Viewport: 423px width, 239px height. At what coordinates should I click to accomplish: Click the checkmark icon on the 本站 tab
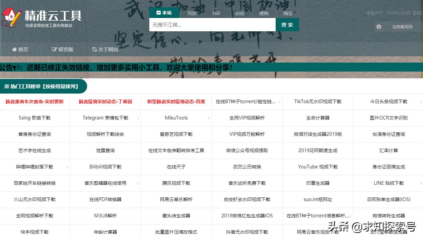pyautogui.click(x=159, y=12)
